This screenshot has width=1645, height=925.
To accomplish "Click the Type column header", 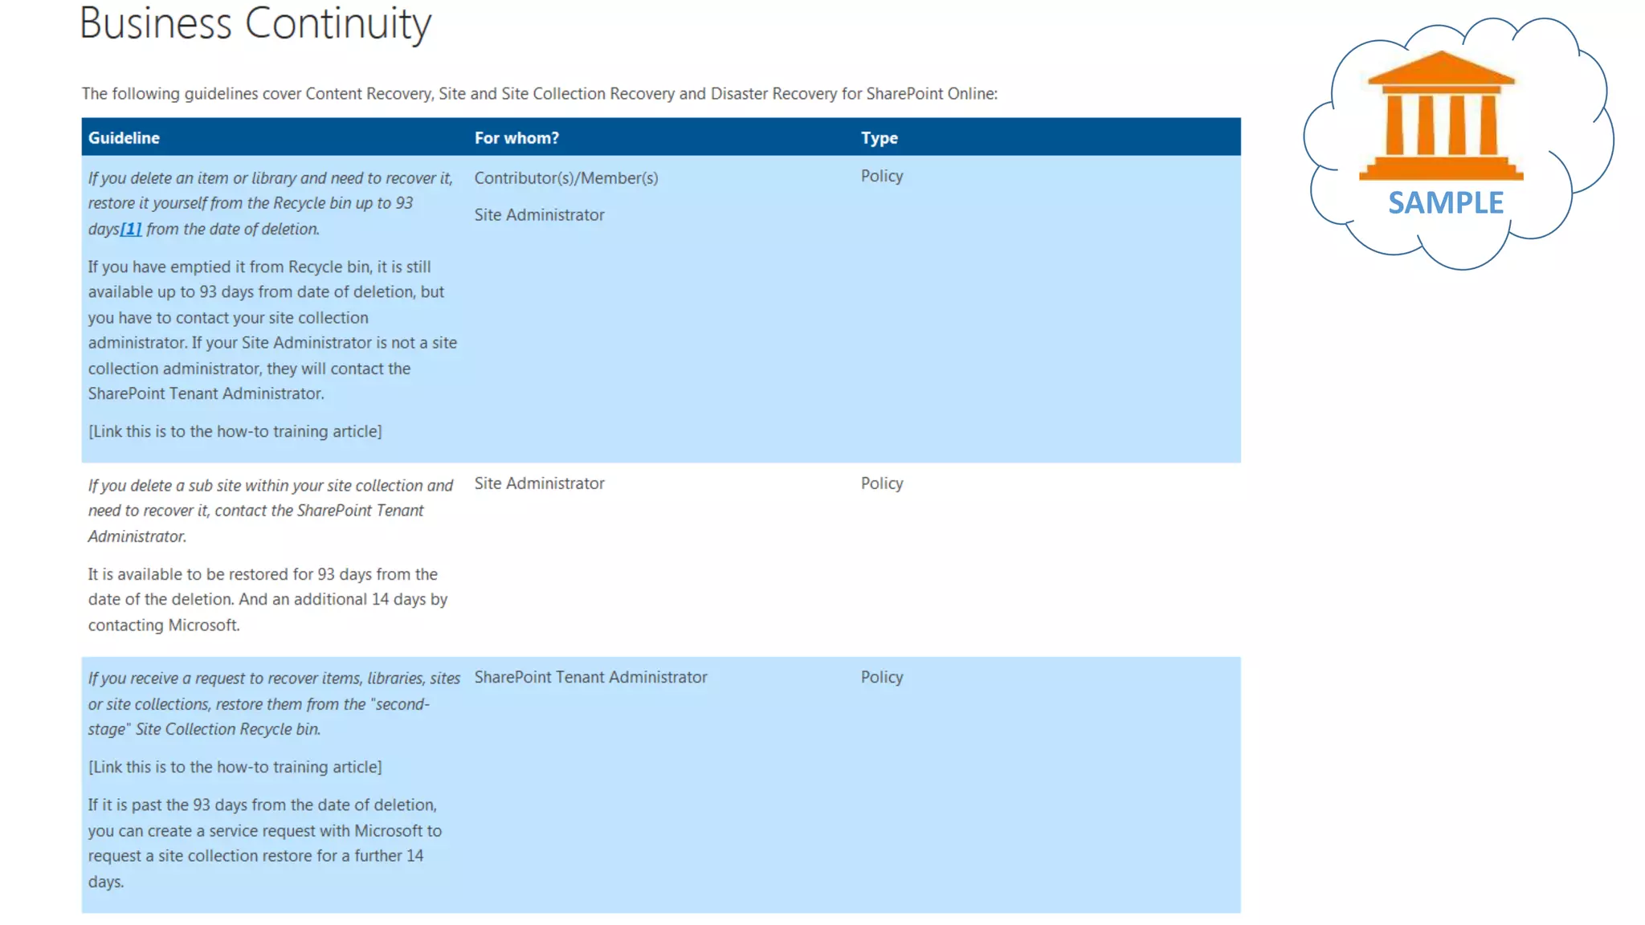I will 879,137.
